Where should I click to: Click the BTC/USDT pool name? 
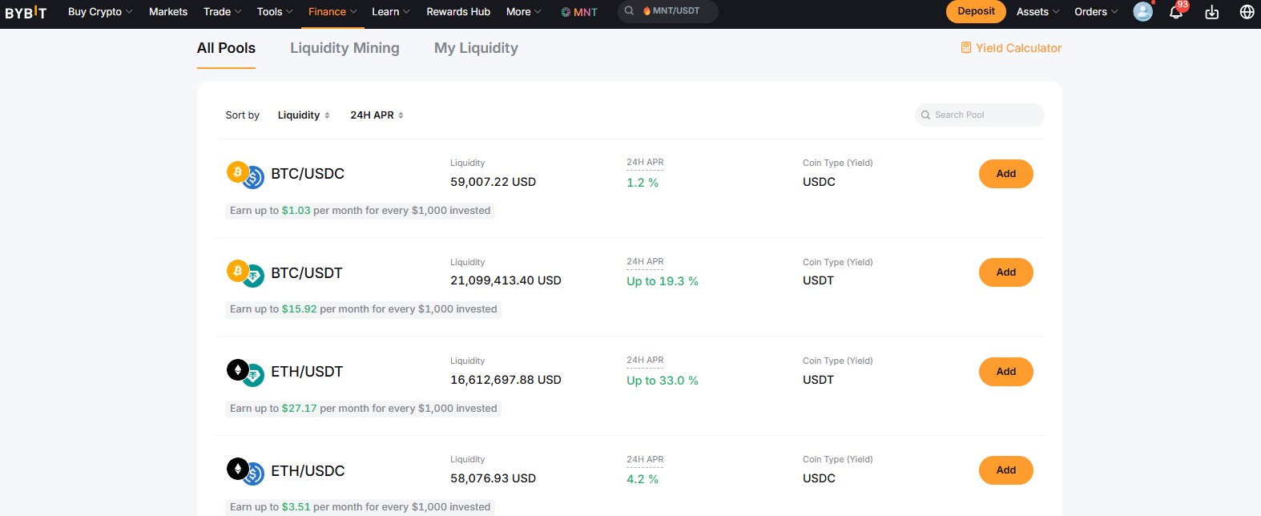coord(307,273)
